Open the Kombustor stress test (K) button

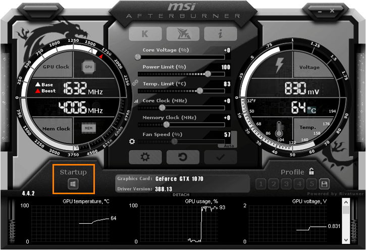click(145, 34)
